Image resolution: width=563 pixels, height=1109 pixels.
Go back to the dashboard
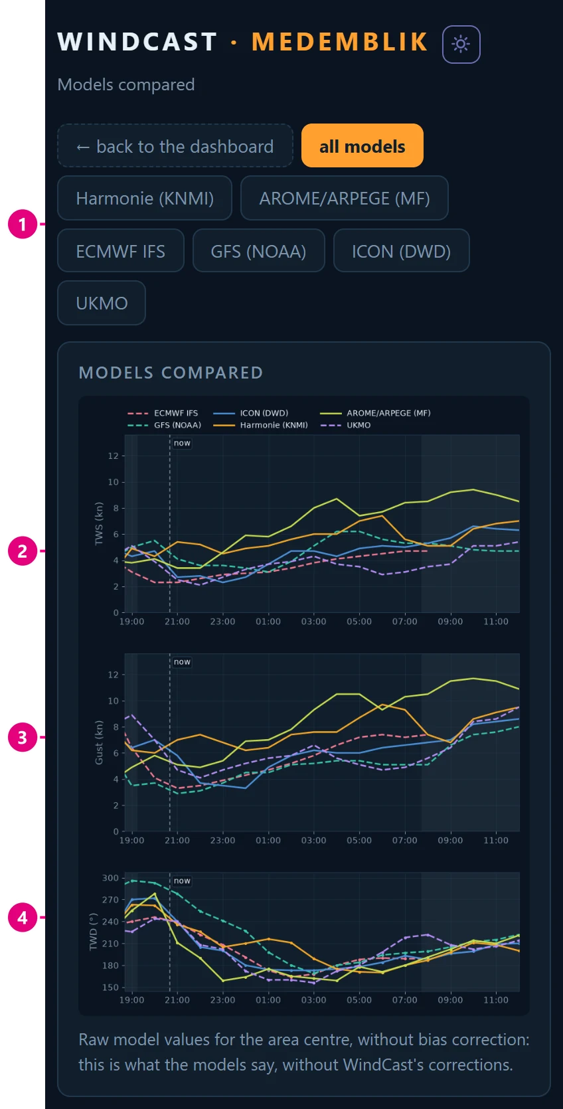coord(175,145)
